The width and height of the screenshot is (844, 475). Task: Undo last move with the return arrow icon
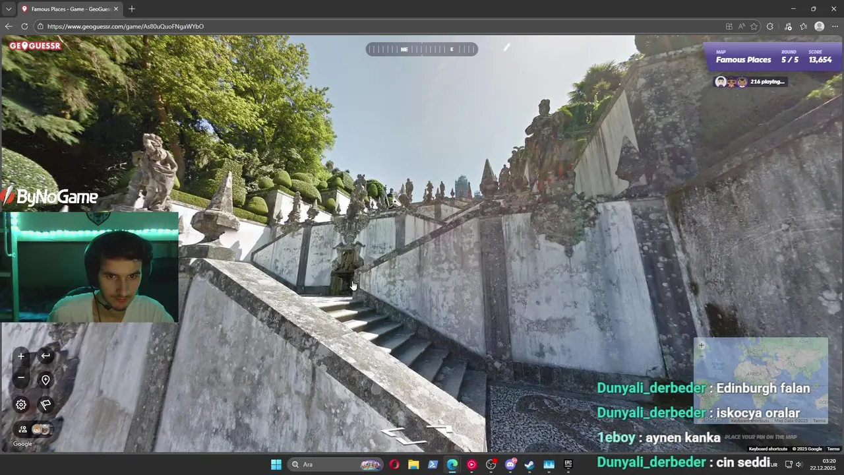45,356
